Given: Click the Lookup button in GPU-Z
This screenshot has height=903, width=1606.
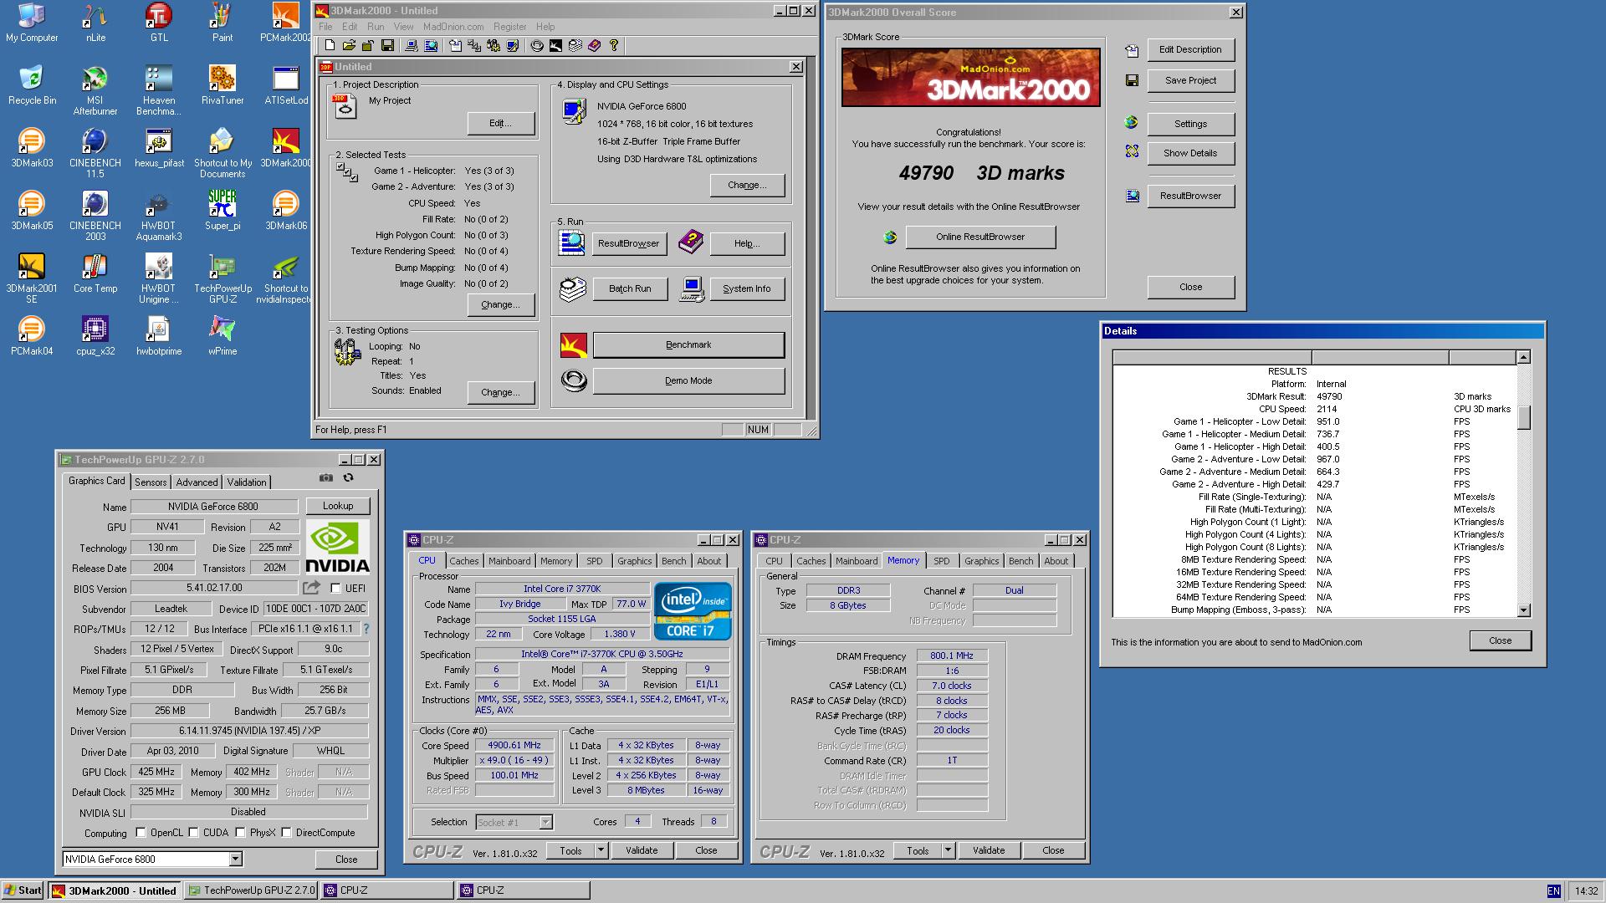Looking at the screenshot, I should [x=338, y=506].
